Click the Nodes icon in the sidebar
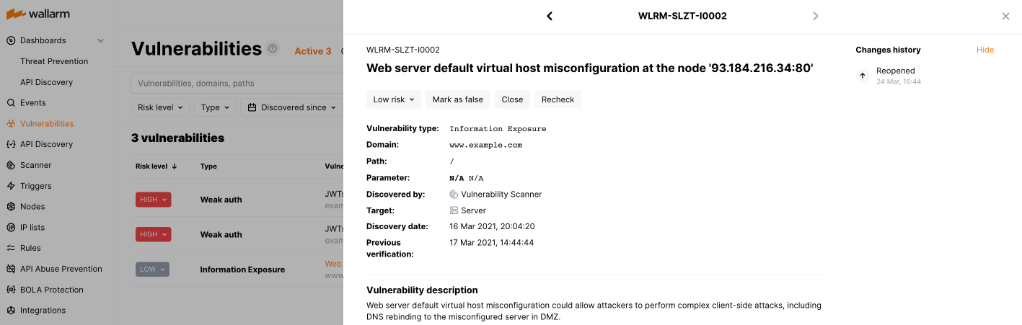Viewport: 1022px width, 325px height. (11, 207)
